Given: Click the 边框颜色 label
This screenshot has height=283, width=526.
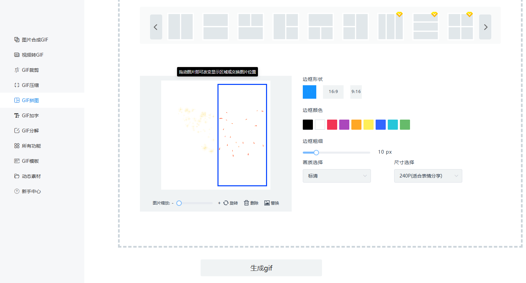Looking at the screenshot, I should (x=313, y=110).
